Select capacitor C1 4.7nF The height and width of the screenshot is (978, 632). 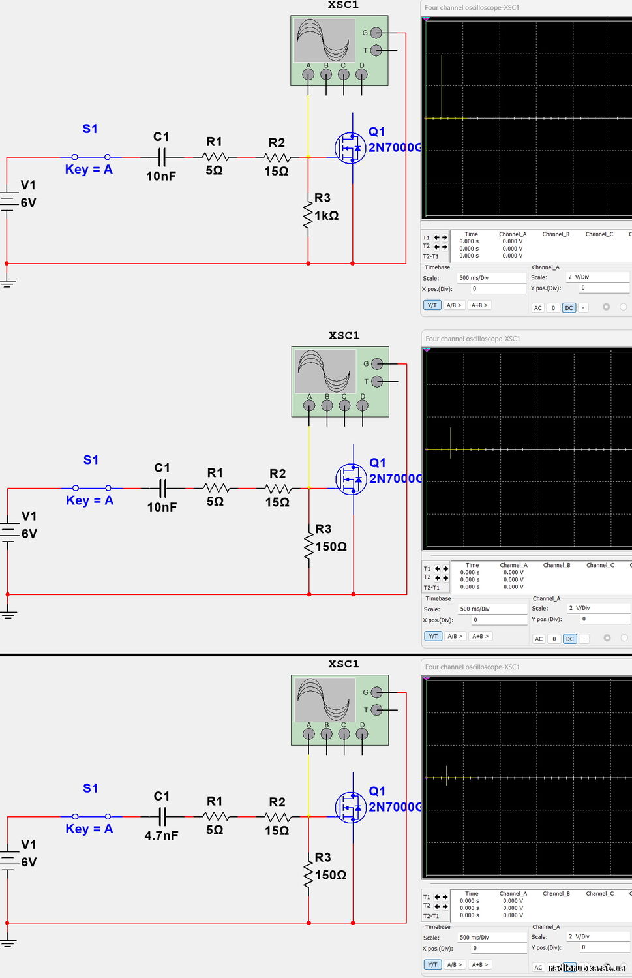(x=162, y=816)
